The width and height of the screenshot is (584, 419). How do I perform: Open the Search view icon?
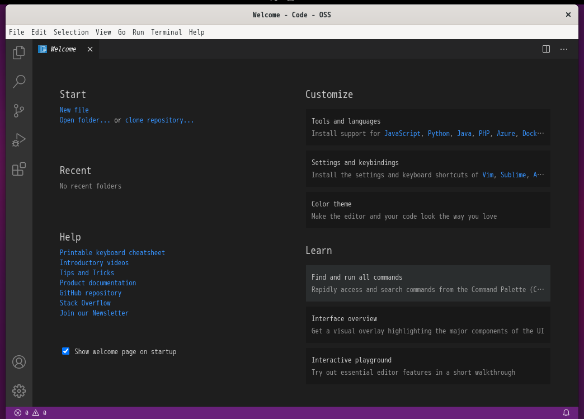pos(19,82)
